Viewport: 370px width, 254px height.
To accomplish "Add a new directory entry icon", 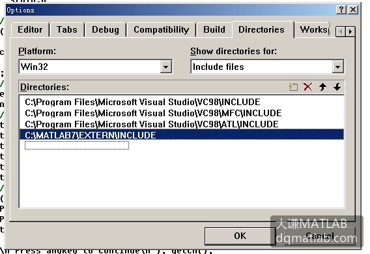I will click(x=293, y=87).
